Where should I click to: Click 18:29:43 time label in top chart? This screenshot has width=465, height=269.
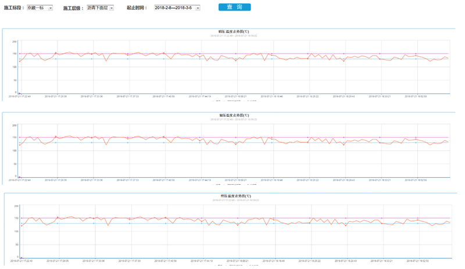pos(344,96)
